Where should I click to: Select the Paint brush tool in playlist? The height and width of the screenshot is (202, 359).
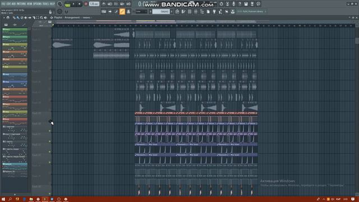[x=18, y=17]
